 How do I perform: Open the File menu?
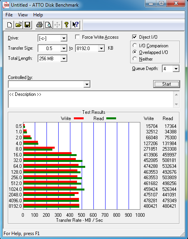[9, 15]
